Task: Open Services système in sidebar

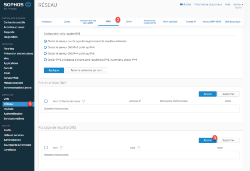Action: [x=14, y=119]
